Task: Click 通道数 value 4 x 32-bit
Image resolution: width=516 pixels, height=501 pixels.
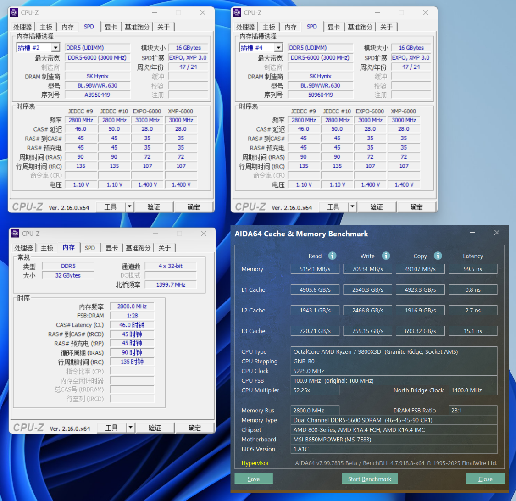Action: coord(171,266)
